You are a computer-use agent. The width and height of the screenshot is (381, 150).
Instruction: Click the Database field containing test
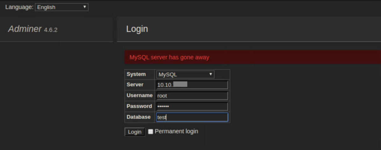(192, 117)
